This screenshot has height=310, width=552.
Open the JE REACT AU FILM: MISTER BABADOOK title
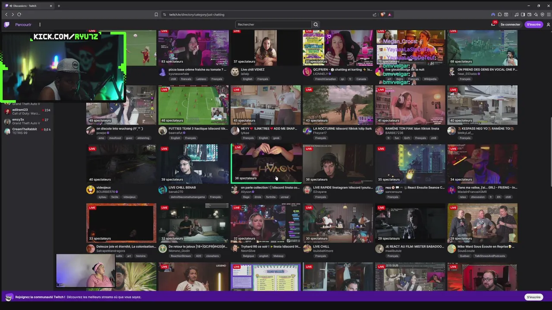(414, 247)
